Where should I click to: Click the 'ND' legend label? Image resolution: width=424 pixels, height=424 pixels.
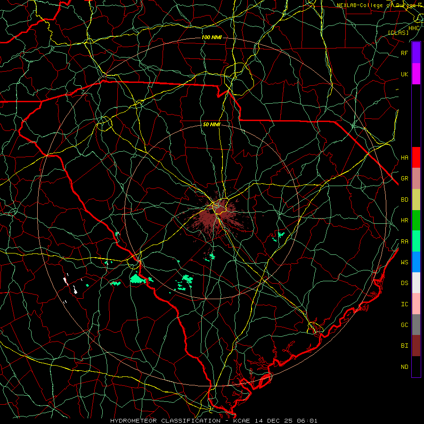tap(404, 367)
